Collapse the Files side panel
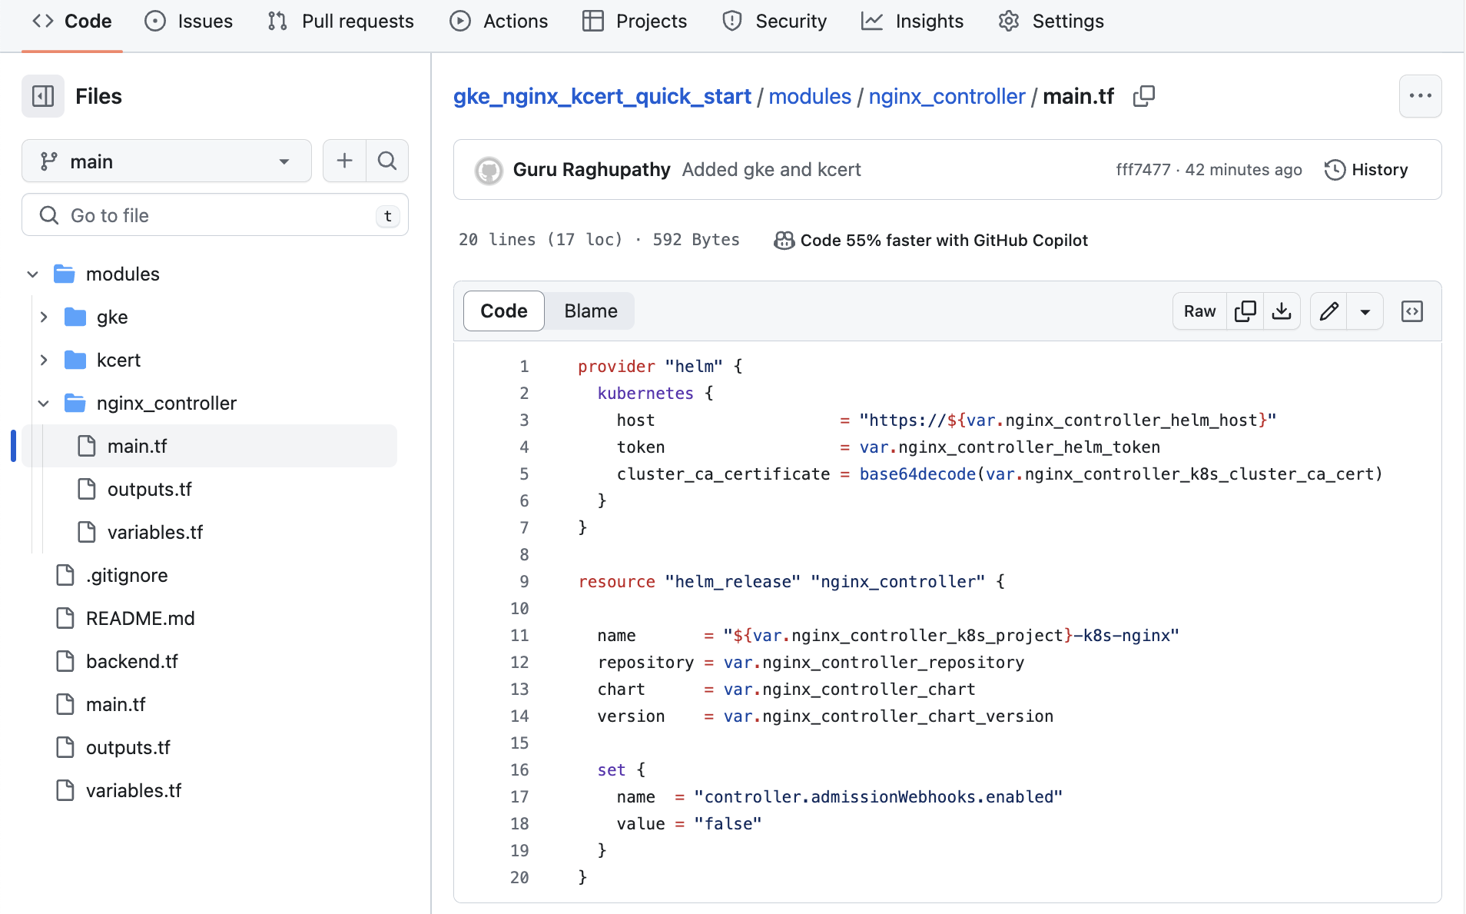The height and width of the screenshot is (914, 1466). [42, 95]
